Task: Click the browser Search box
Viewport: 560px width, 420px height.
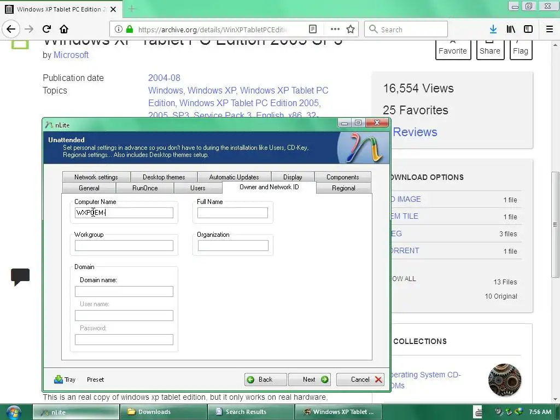Action: [x=406, y=30]
